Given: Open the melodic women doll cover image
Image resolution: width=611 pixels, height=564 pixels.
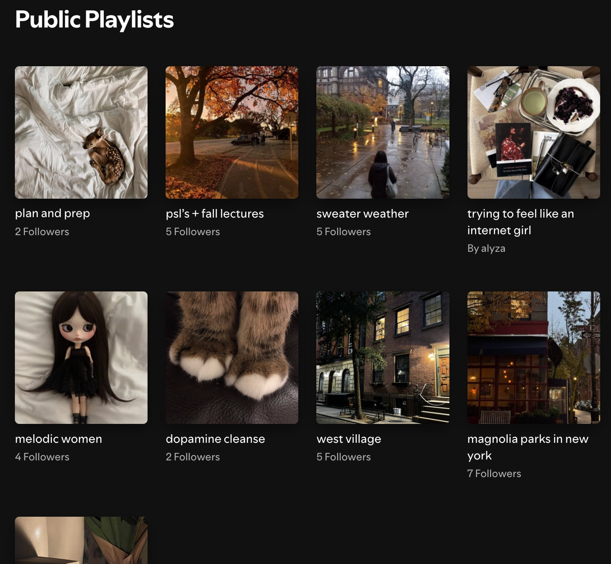Looking at the screenshot, I should (x=81, y=358).
